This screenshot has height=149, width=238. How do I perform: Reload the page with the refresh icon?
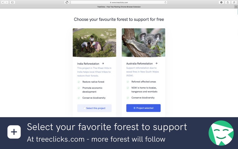pyautogui.click(x=165, y=2)
